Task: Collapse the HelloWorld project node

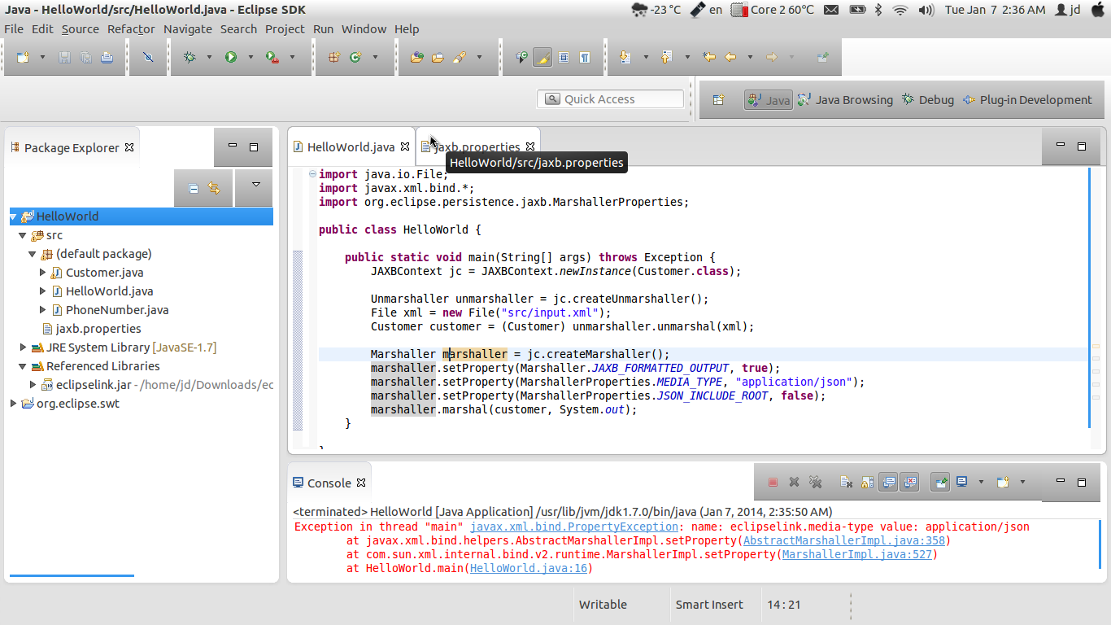Action: (13, 216)
